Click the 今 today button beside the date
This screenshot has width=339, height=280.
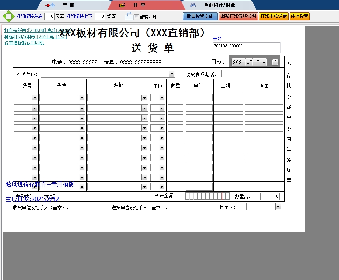point(275,62)
